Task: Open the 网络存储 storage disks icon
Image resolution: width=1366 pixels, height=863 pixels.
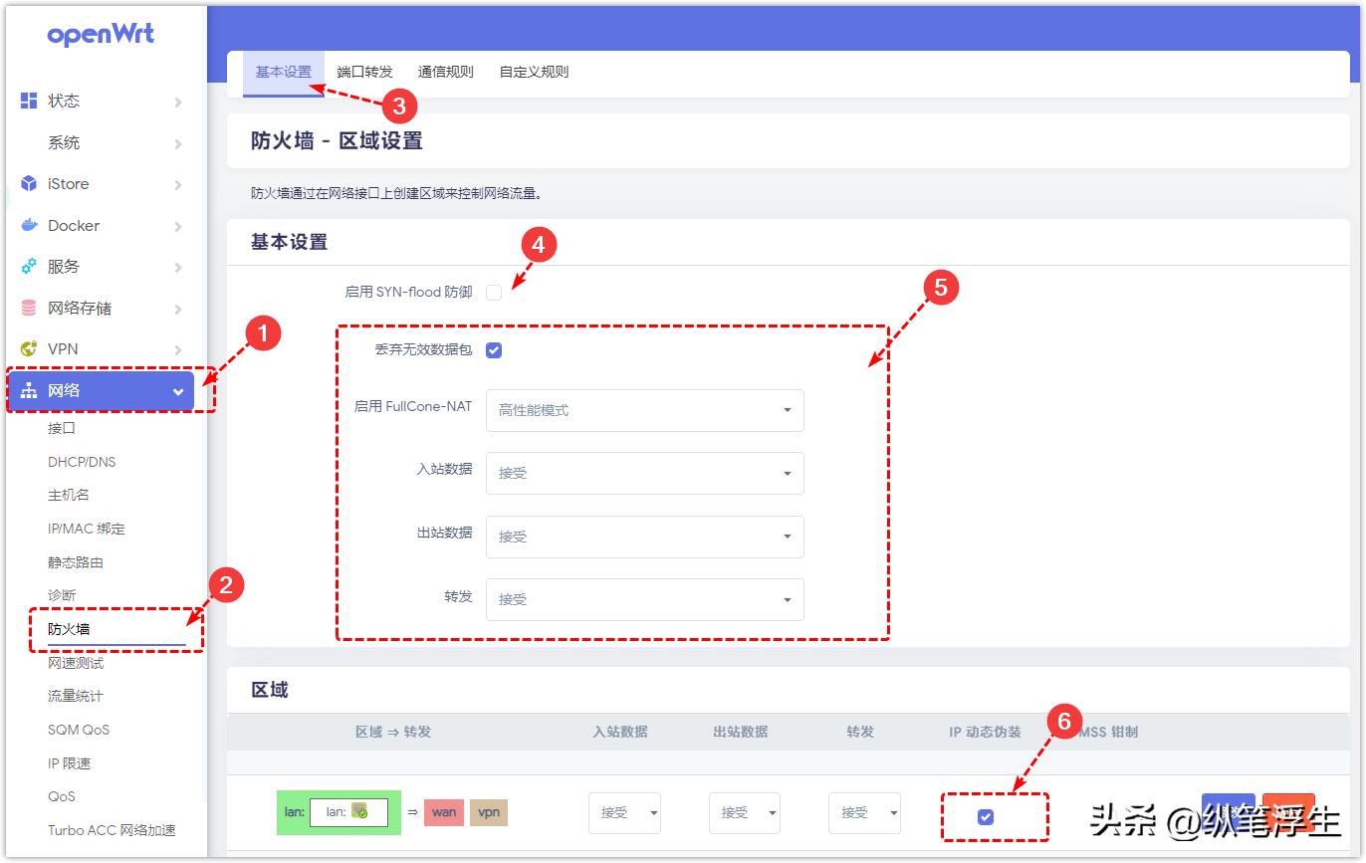Action: click(x=27, y=308)
